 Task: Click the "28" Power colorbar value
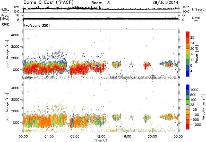(x=192, y=37)
